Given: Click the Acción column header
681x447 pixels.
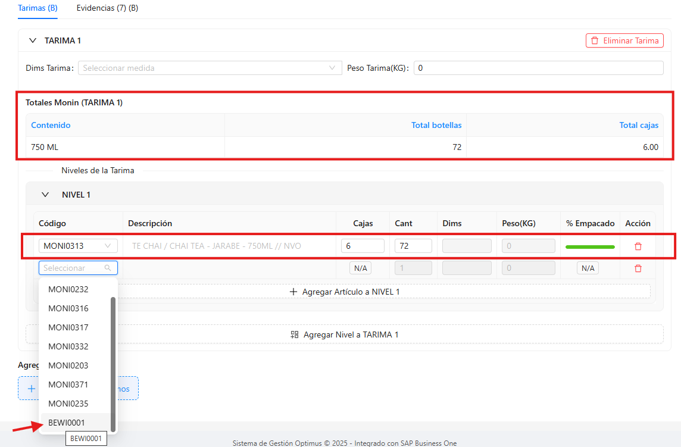Looking at the screenshot, I should [638, 223].
